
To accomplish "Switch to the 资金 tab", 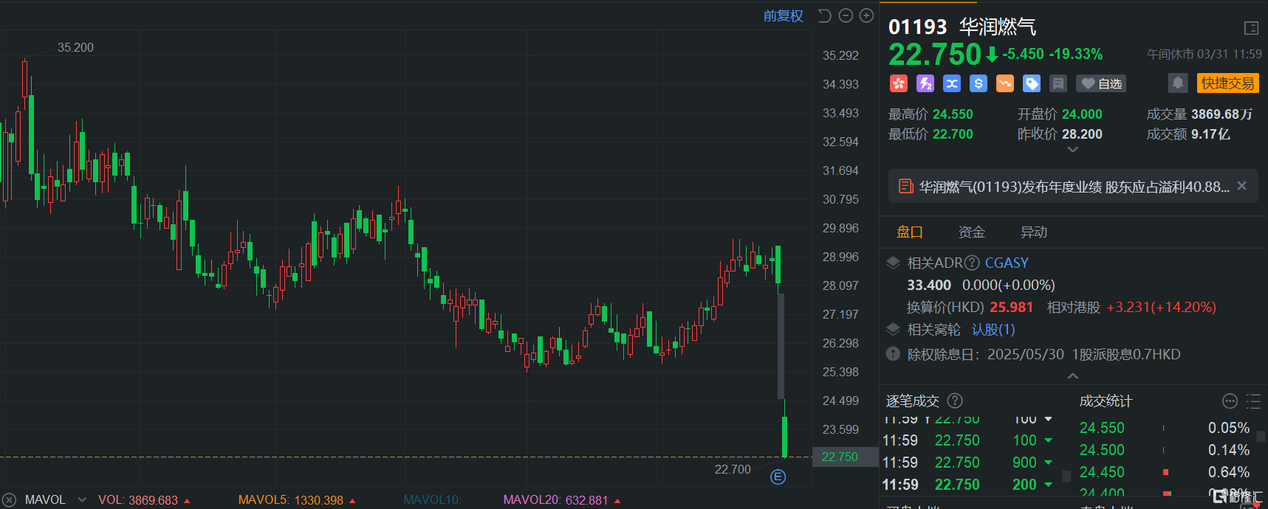I will click(971, 232).
